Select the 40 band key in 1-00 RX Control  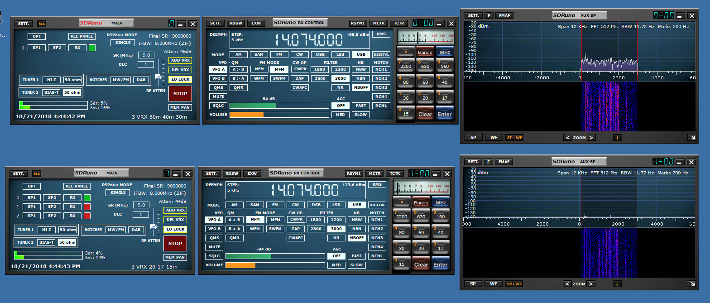[x=441, y=231]
